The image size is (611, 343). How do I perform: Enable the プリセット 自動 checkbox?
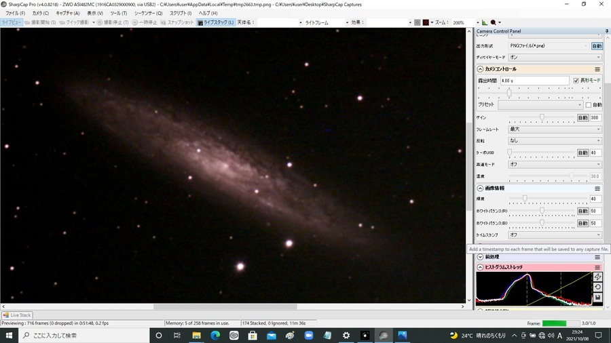[589, 105]
